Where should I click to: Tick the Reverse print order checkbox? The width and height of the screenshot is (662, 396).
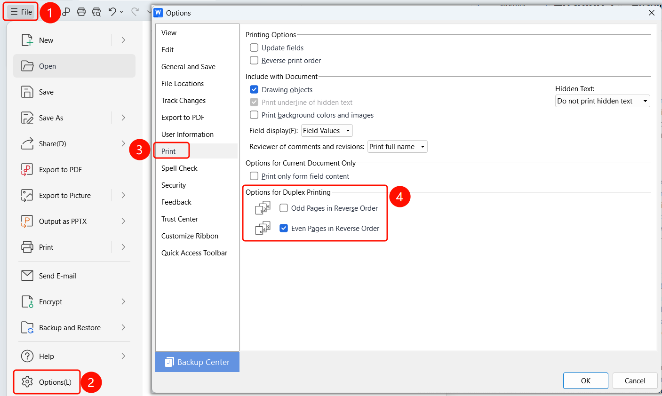pyautogui.click(x=254, y=60)
